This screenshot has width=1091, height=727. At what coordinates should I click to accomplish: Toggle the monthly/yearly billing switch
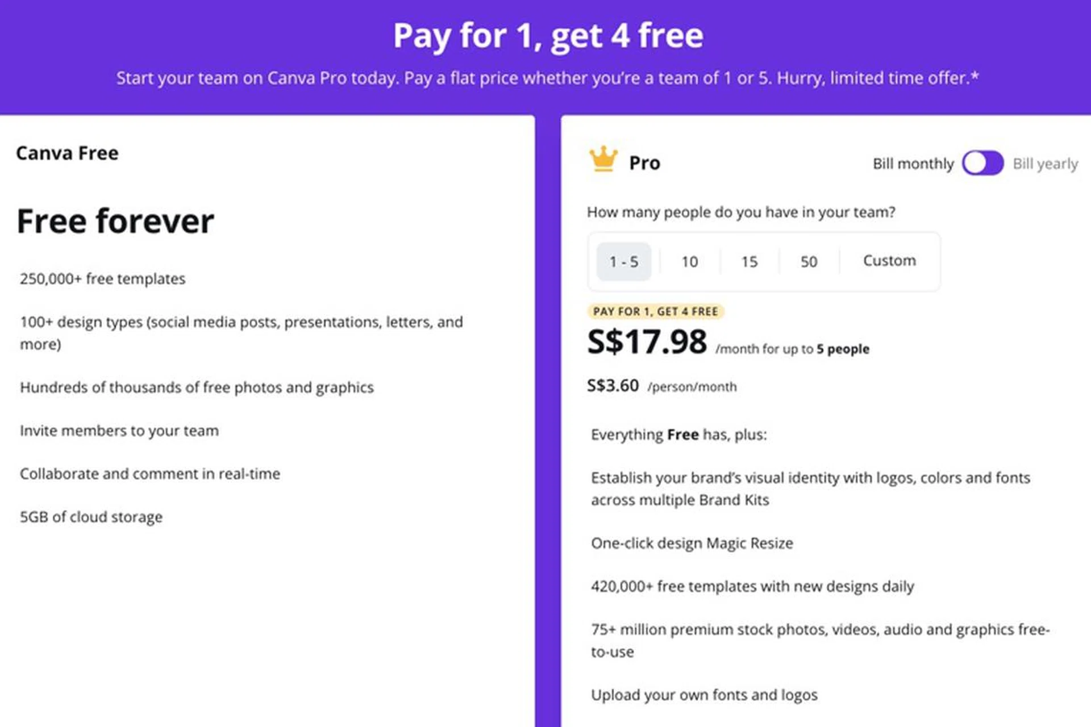pyautogui.click(x=982, y=164)
